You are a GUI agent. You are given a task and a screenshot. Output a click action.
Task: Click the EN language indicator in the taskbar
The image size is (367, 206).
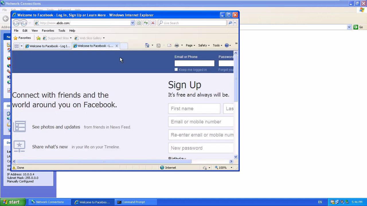(320, 202)
